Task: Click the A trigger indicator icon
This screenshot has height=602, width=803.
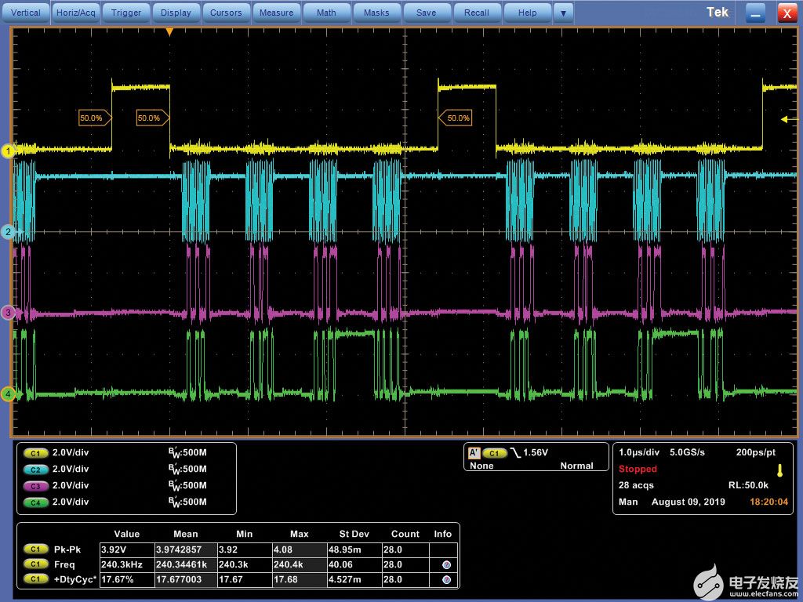Action: pyautogui.click(x=474, y=453)
